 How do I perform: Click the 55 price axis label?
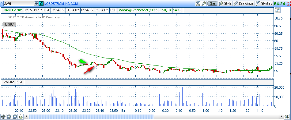(276, 71)
